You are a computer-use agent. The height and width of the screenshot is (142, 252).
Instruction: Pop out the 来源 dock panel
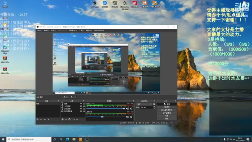83,101
